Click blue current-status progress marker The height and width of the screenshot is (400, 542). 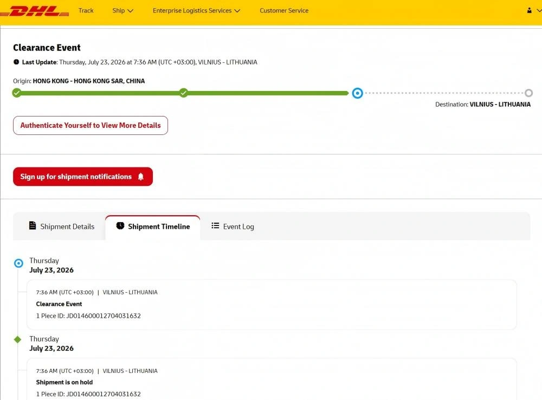coord(357,93)
